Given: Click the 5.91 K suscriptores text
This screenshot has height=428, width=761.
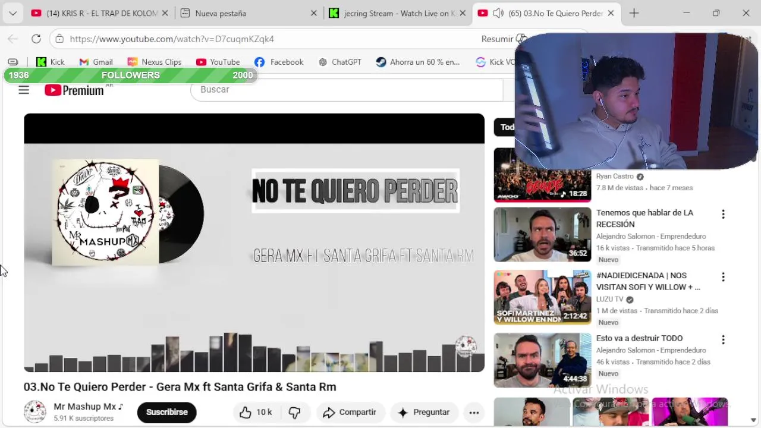Looking at the screenshot, I should click(x=83, y=418).
